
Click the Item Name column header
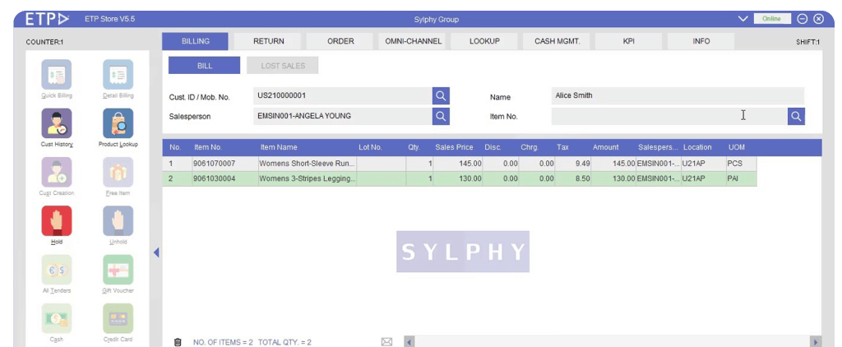(279, 147)
